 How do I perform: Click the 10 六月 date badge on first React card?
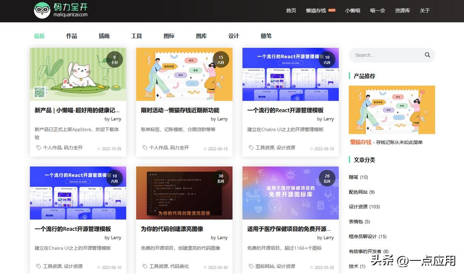click(327, 60)
